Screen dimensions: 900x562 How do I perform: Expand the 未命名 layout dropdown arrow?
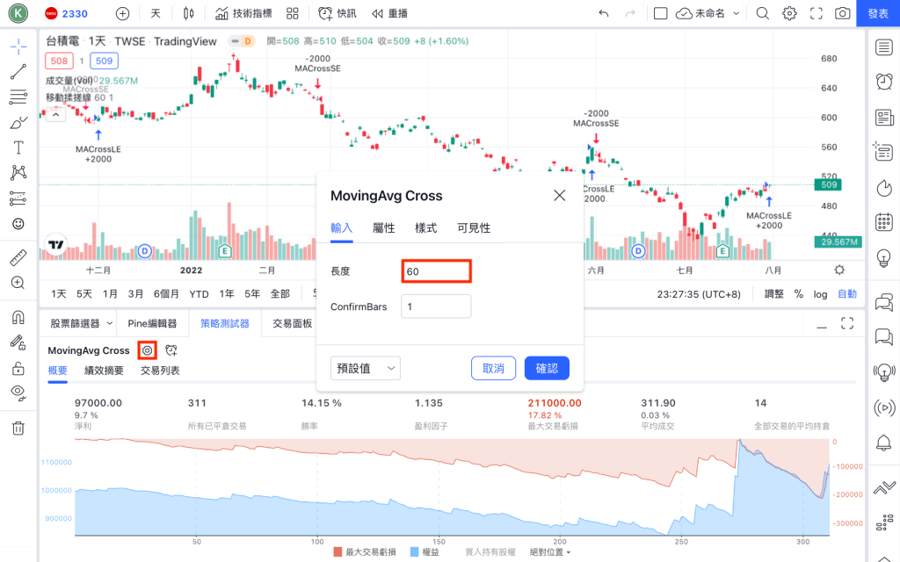coord(736,14)
